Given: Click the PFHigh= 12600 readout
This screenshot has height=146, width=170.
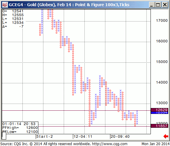Looking at the screenshot, I should click(x=20, y=128).
